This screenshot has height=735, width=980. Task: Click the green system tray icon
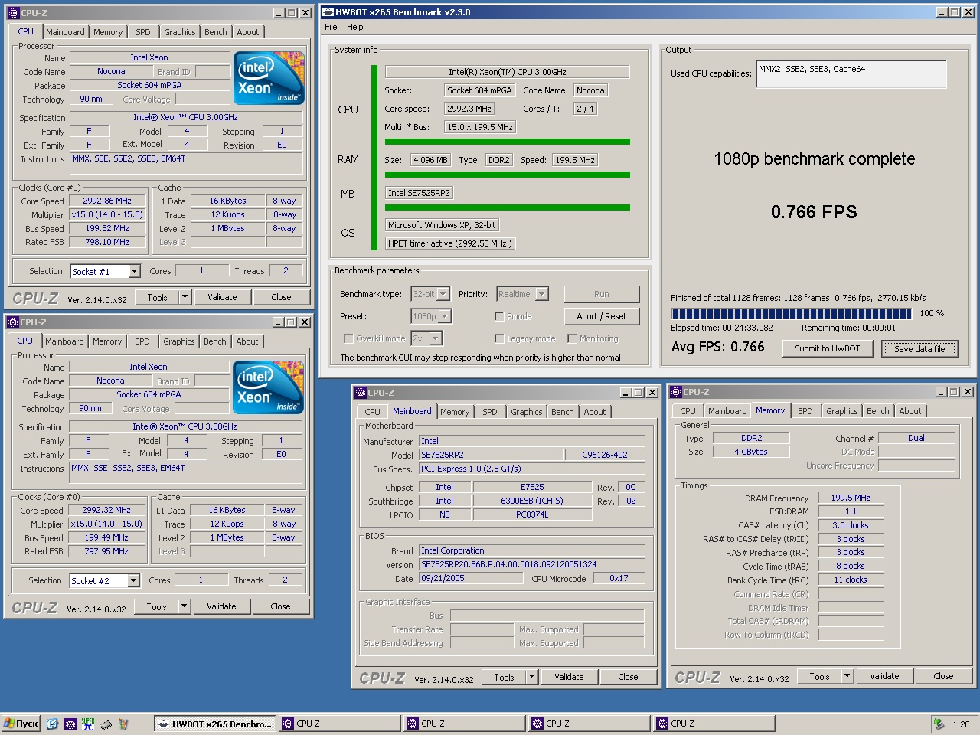click(939, 724)
